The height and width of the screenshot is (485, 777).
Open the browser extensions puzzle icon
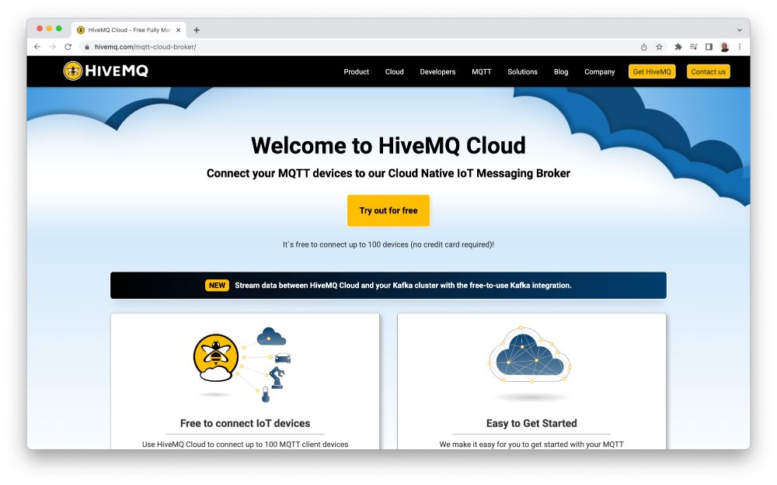[x=678, y=47]
